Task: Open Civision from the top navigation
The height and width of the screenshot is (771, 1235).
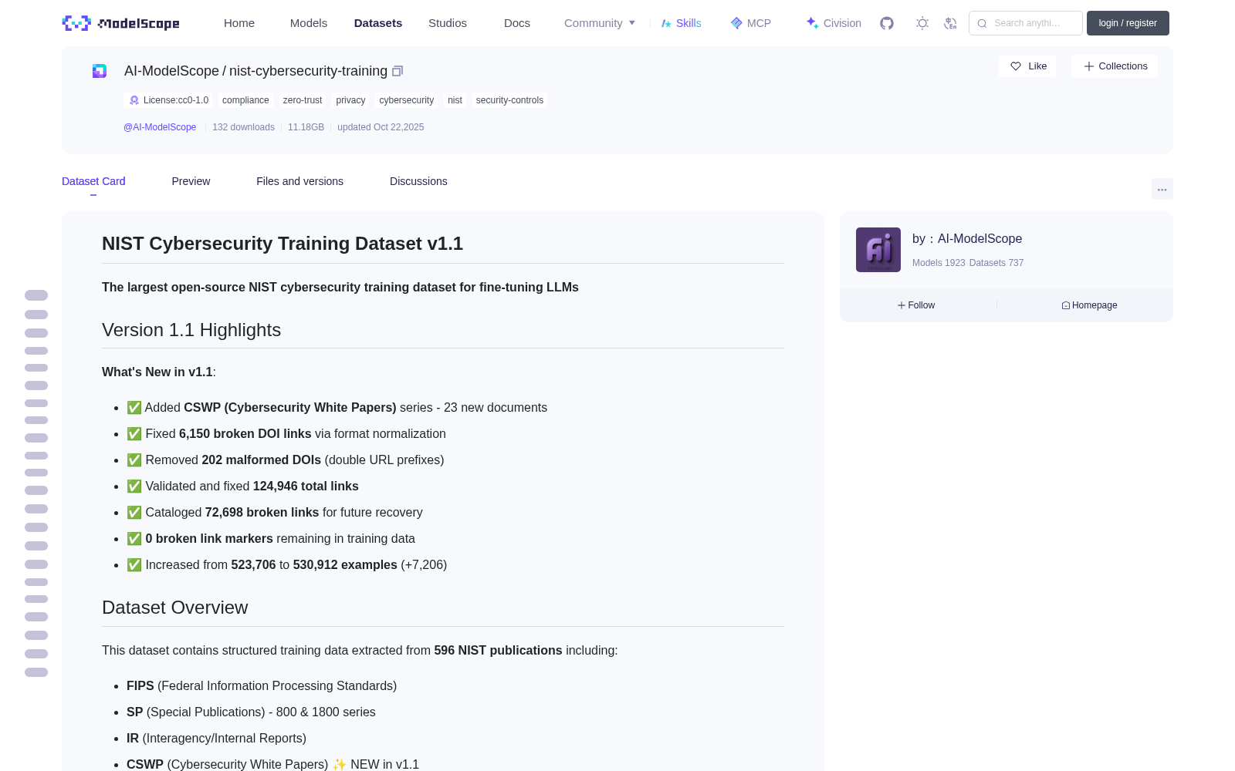Action: 834,23
